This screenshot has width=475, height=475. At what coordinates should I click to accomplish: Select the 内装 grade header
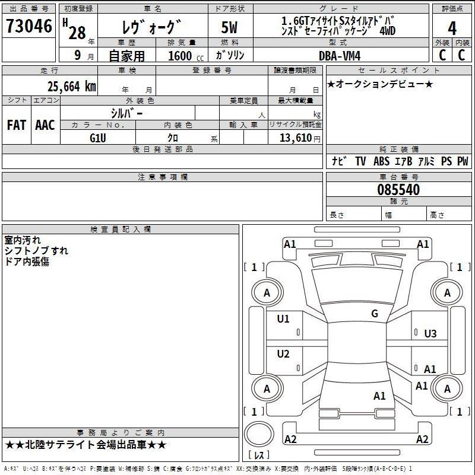[x=463, y=43]
